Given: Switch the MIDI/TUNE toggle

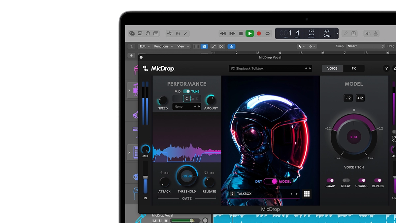Looking at the screenshot, I should [186, 91].
